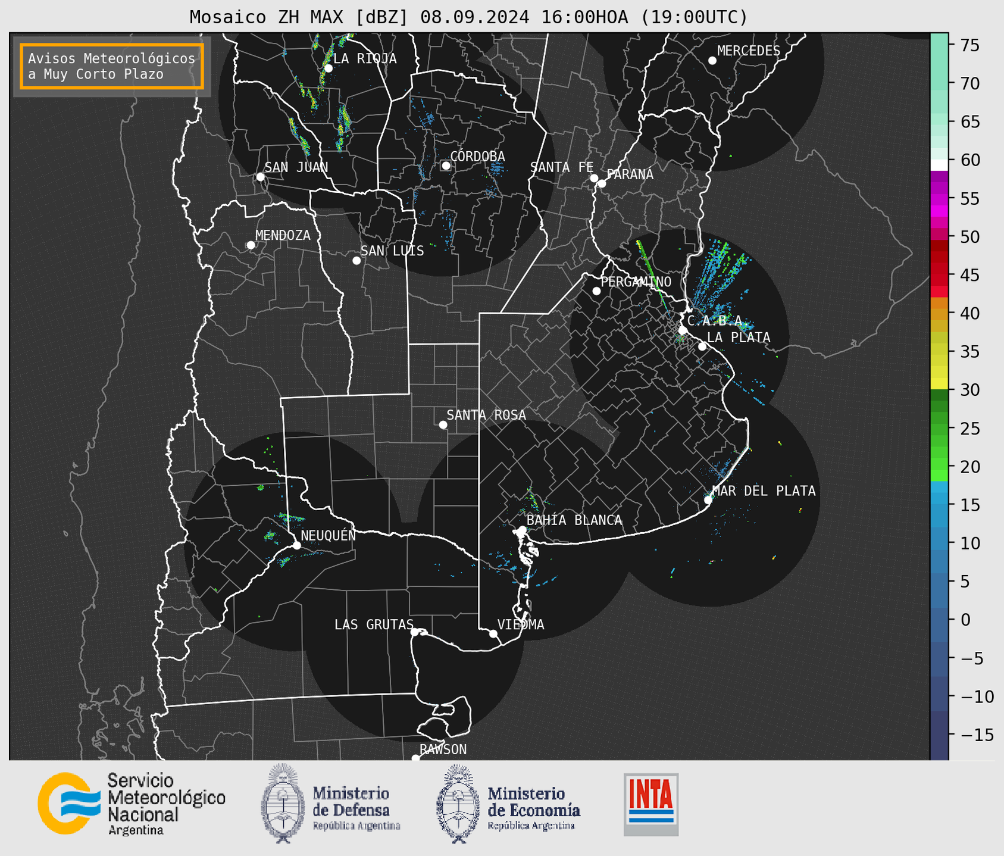This screenshot has width=1004, height=856.
Task: Click the red 45 dBZ colorbar segment
Action: point(939,274)
